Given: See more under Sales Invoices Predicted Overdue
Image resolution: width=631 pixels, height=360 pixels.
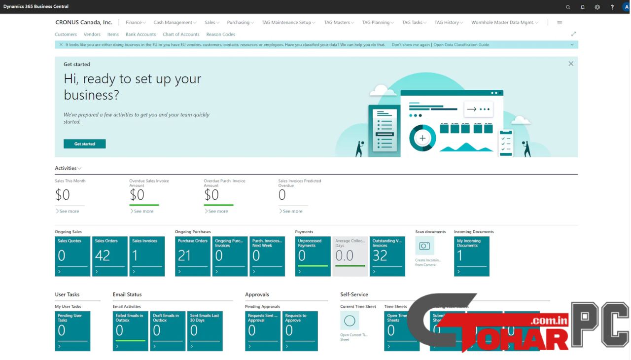Looking at the screenshot, I should (x=291, y=211).
